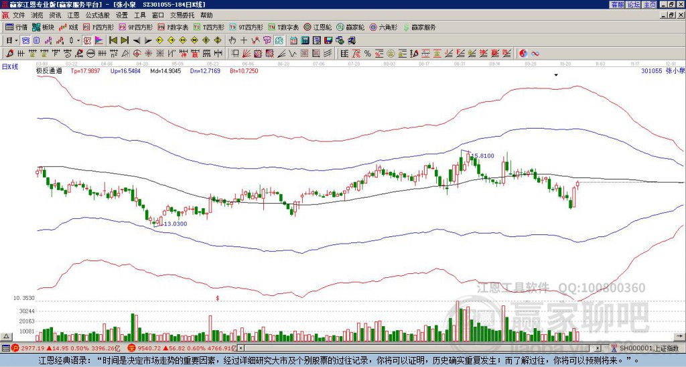Select the crosshair cursor tool
The image size is (686, 367).
coord(244,41)
